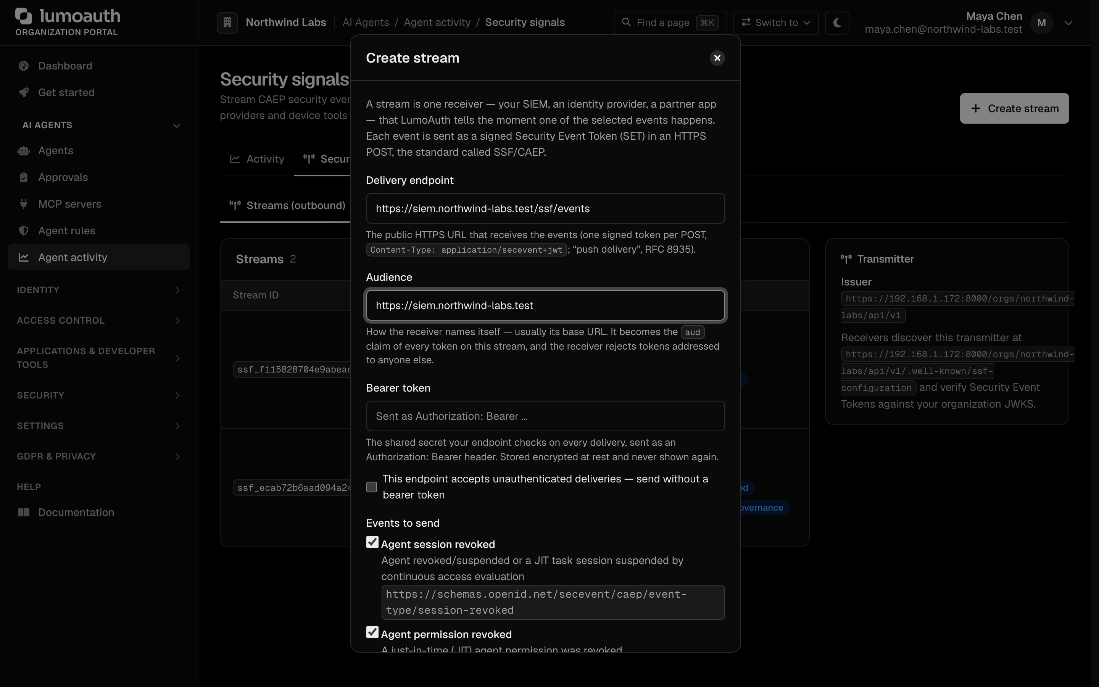Expand the SECURITY section
This screenshot has width=1099, height=687.
(98, 395)
